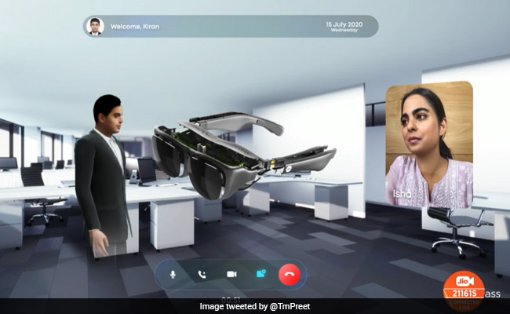Open Kiran's profile picture
The height and width of the screenshot is (314, 510).
click(x=95, y=27)
